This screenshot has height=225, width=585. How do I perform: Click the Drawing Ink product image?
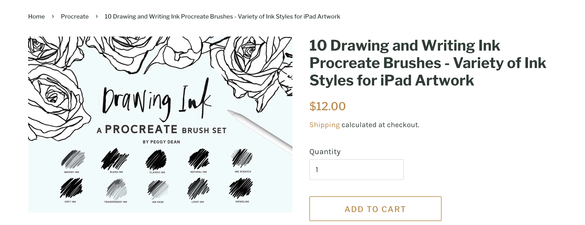pyautogui.click(x=160, y=124)
